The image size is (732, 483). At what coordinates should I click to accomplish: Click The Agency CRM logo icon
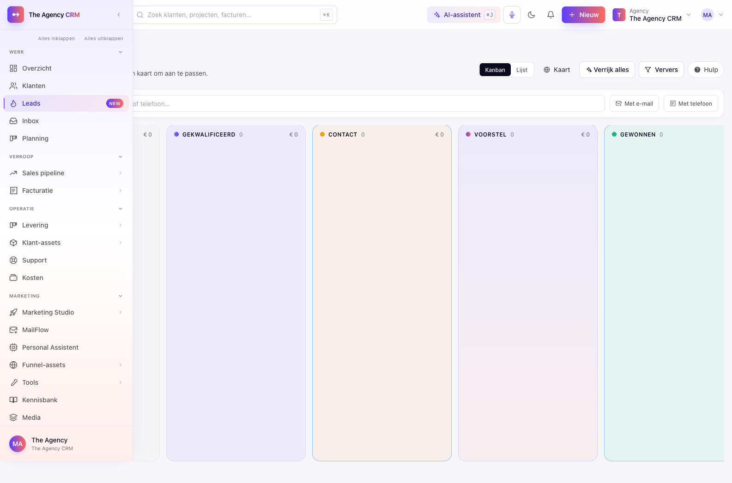pyautogui.click(x=16, y=15)
